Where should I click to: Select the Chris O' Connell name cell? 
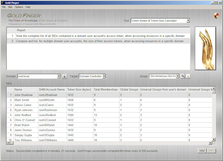coord(26,120)
